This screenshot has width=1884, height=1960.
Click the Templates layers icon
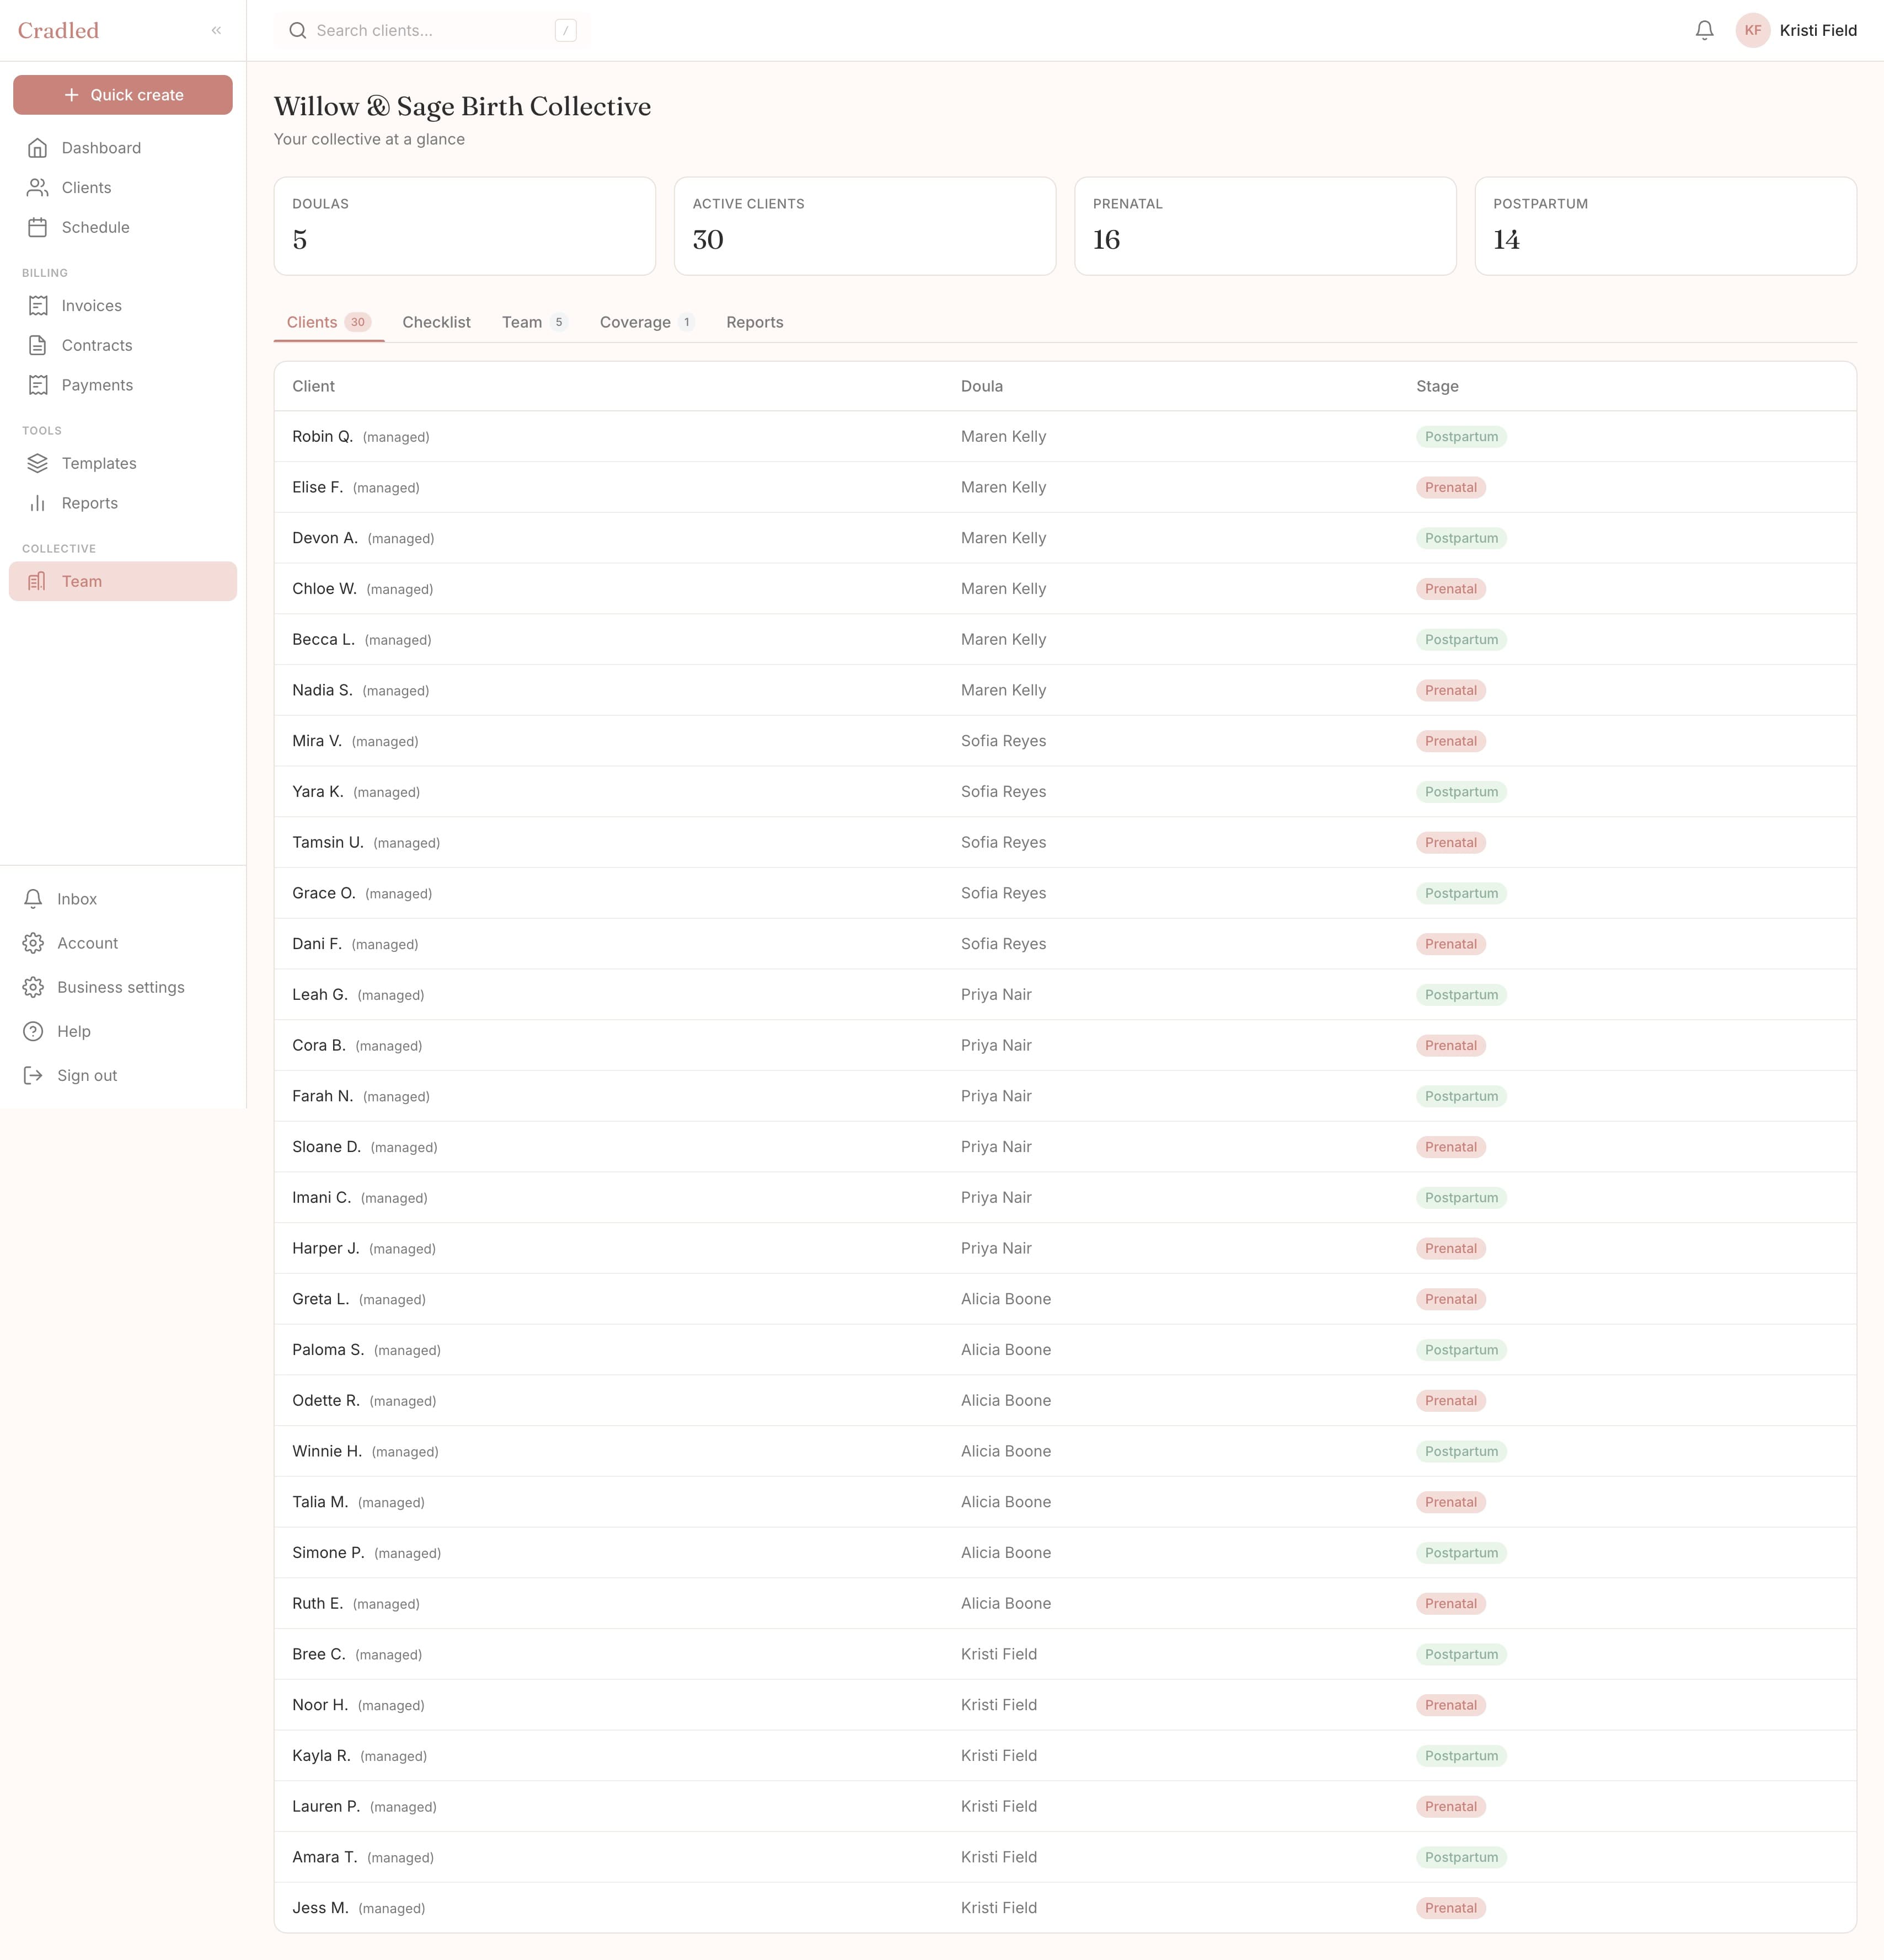tap(38, 464)
